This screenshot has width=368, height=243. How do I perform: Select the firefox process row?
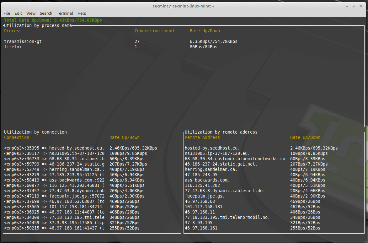pyautogui.click(x=13, y=46)
